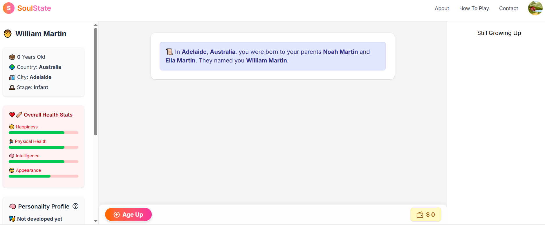
Task: Go to the Contact page
Action: [x=508, y=8]
